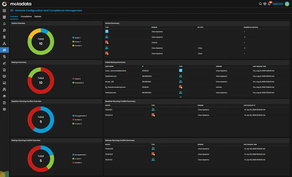Viewport: 292px width, 177px height.
Task: Click firewall icon in fg_firewall.mindarray.com row
Action: tap(180, 87)
